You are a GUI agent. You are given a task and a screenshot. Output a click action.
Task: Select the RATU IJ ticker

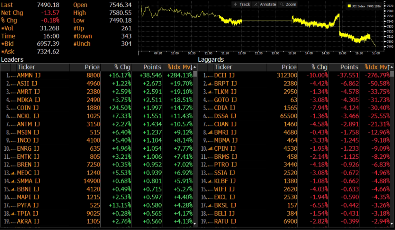225,222
